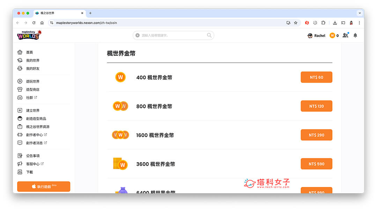
Task: Buy 800 coins for NT$ 120
Action: click(x=316, y=106)
